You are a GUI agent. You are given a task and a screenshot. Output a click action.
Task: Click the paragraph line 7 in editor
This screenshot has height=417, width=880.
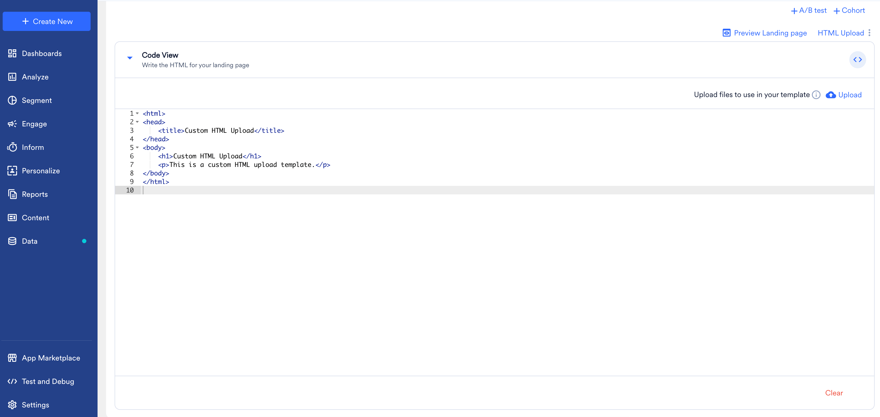244,165
